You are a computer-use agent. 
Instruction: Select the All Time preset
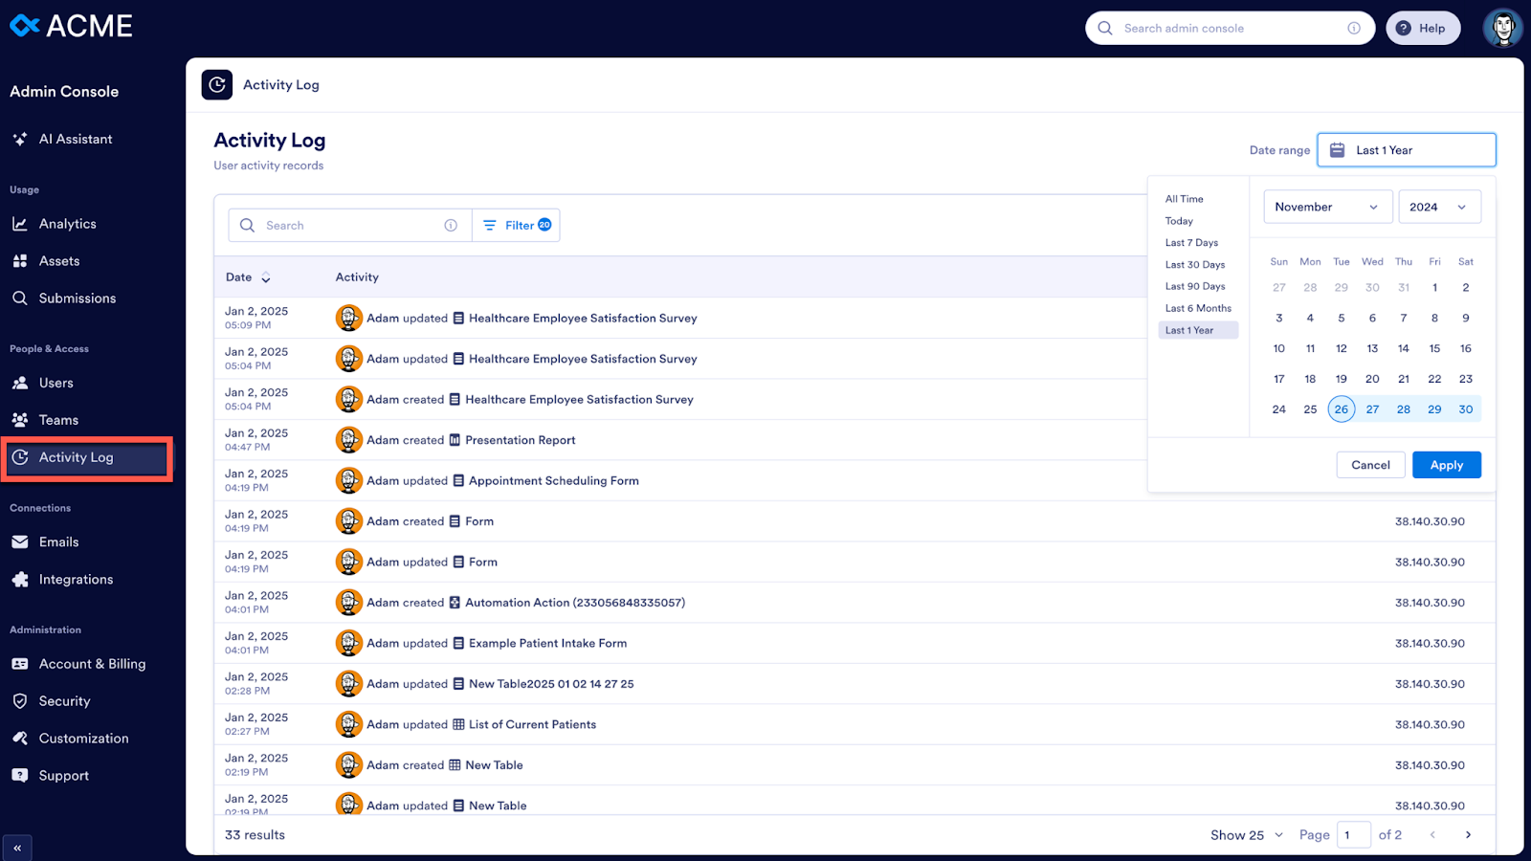pyautogui.click(x=1185, y=199)
